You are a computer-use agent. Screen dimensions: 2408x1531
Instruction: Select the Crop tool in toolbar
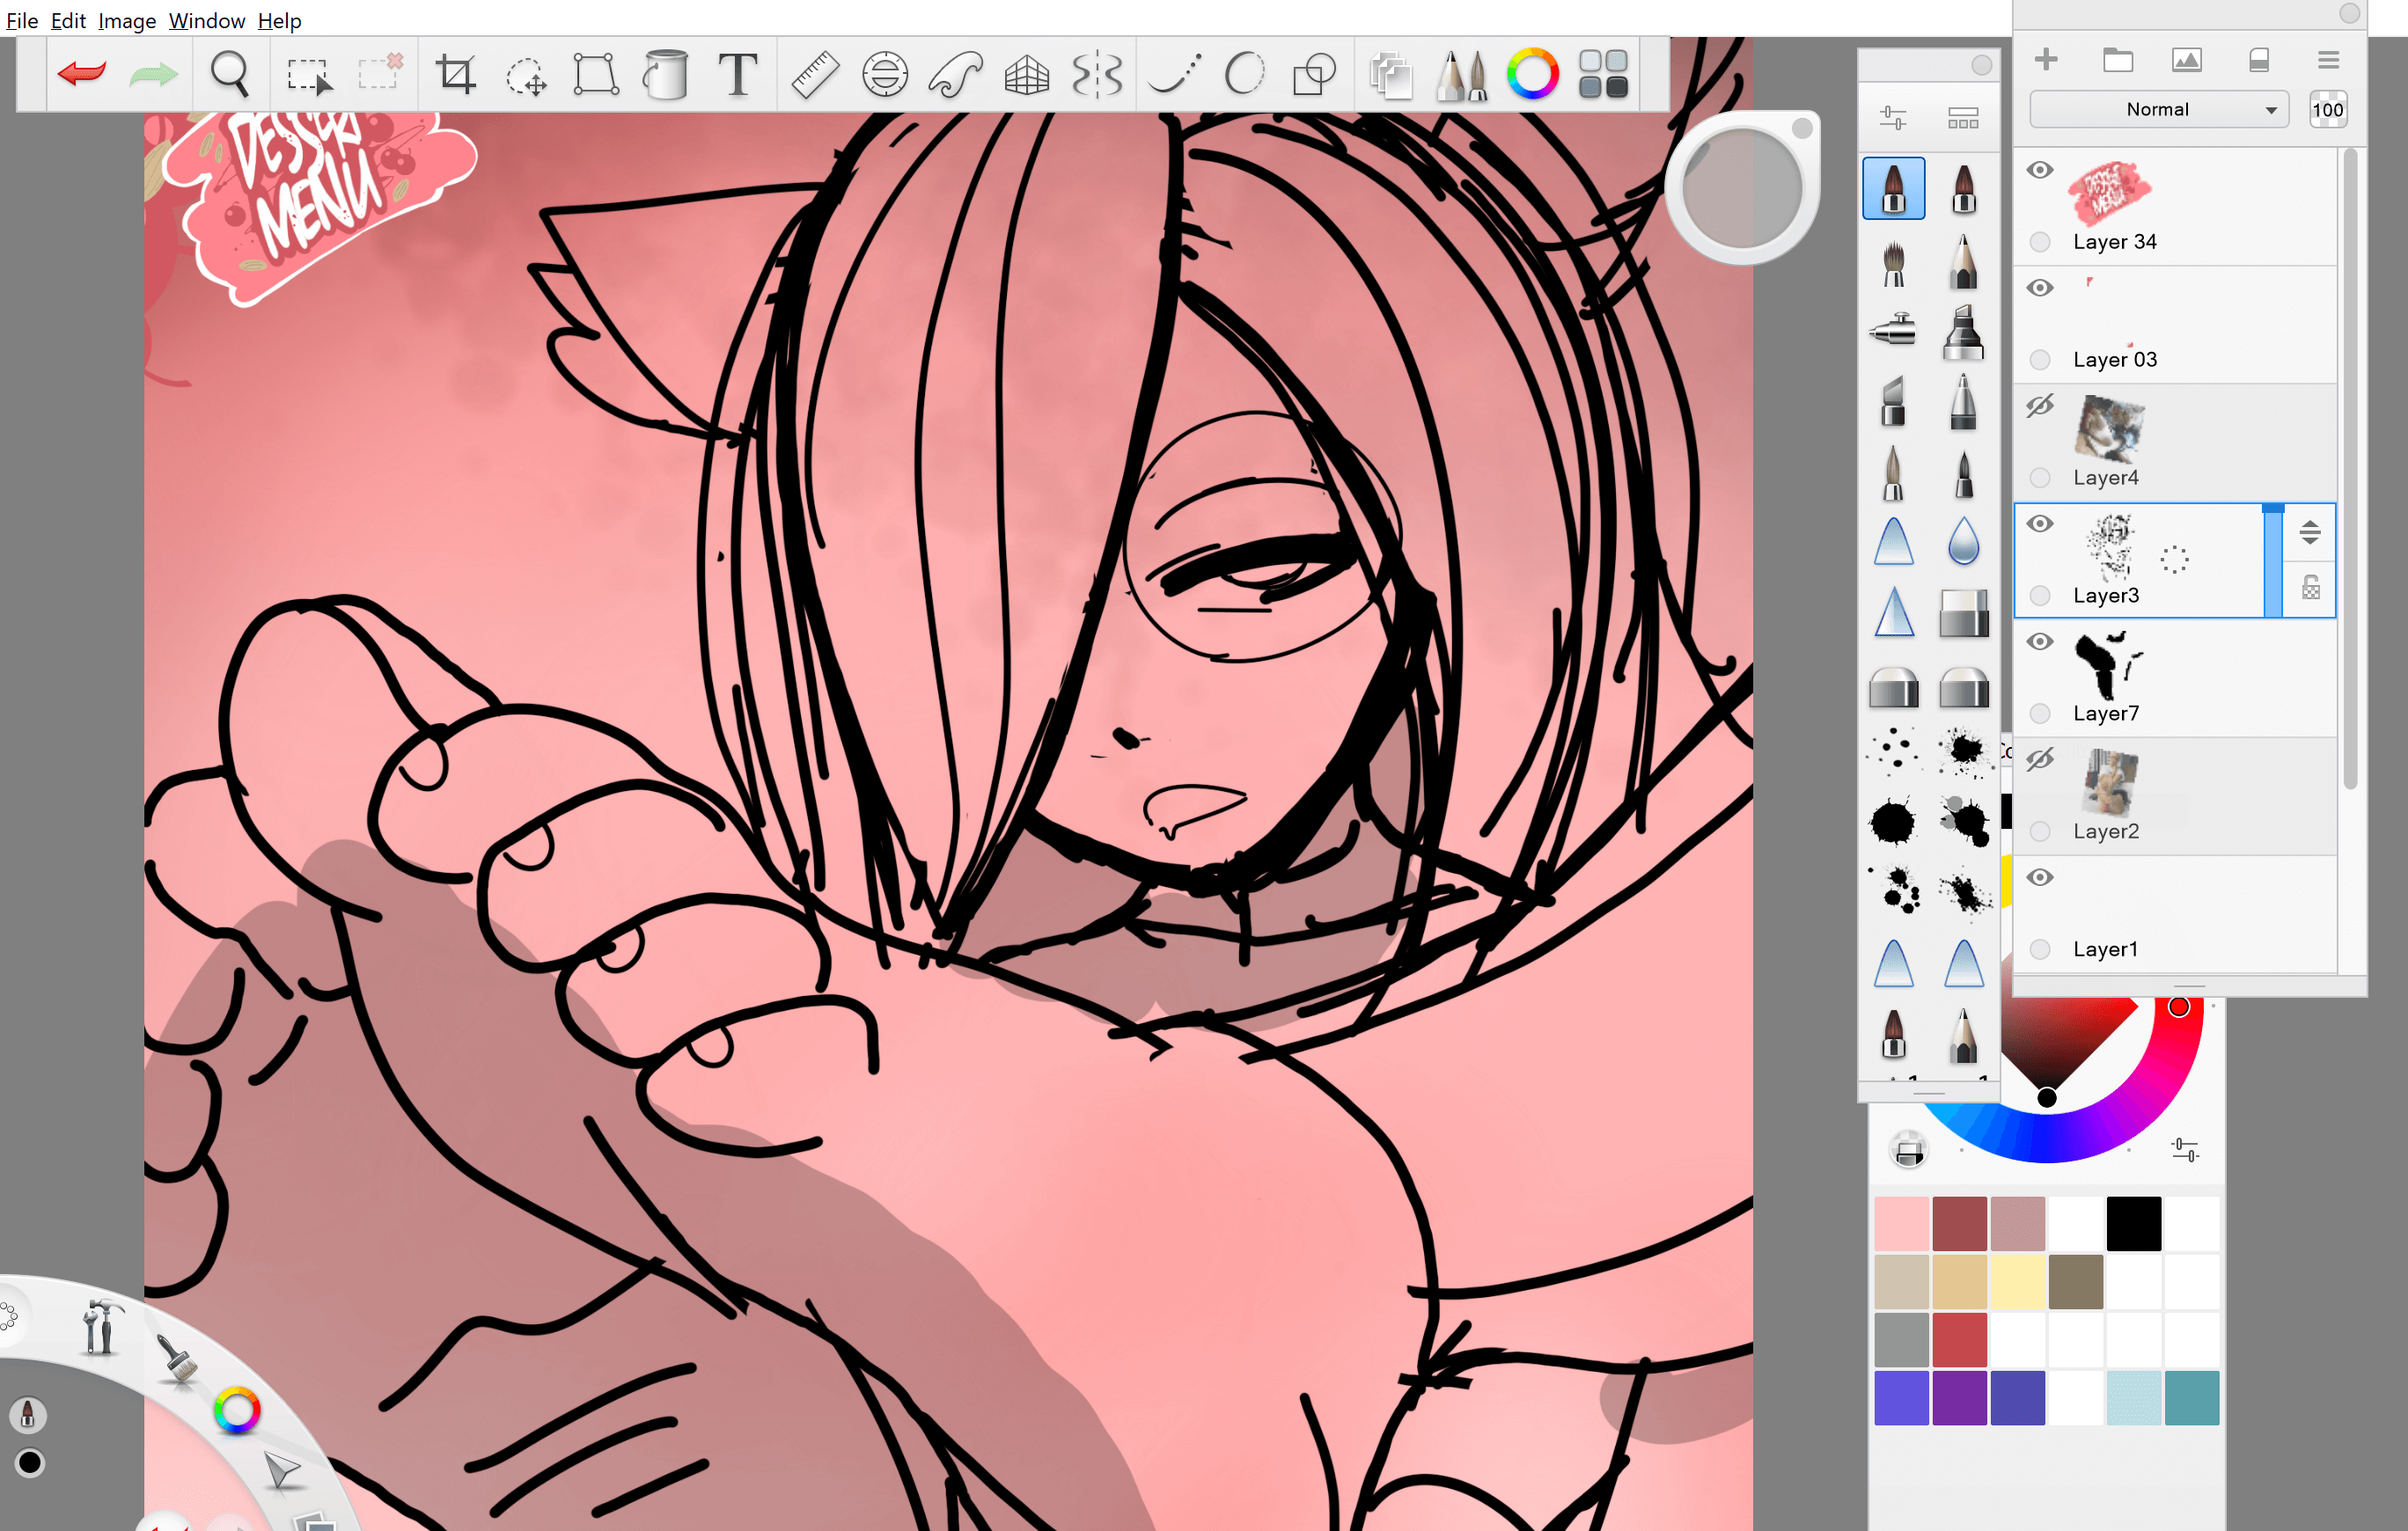(456, 74)
